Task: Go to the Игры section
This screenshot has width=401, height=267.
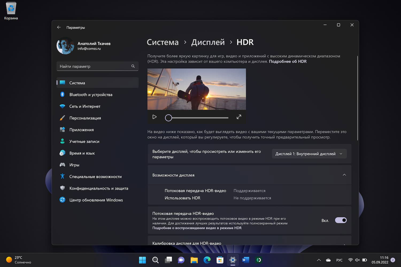Action: coord(98,165)
